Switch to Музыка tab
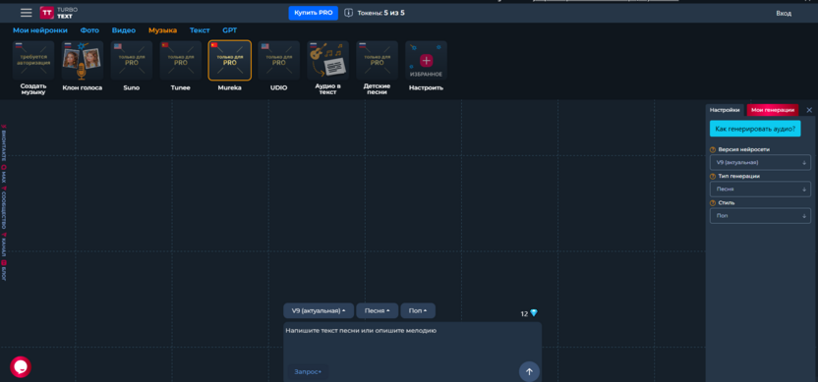The image size is (818, 382). 163,30
